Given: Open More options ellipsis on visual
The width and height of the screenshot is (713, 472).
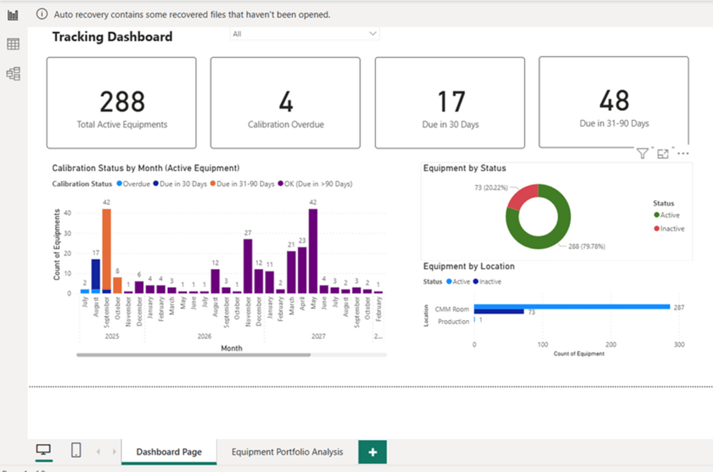Looking at the screenshot, I should 683,154.
